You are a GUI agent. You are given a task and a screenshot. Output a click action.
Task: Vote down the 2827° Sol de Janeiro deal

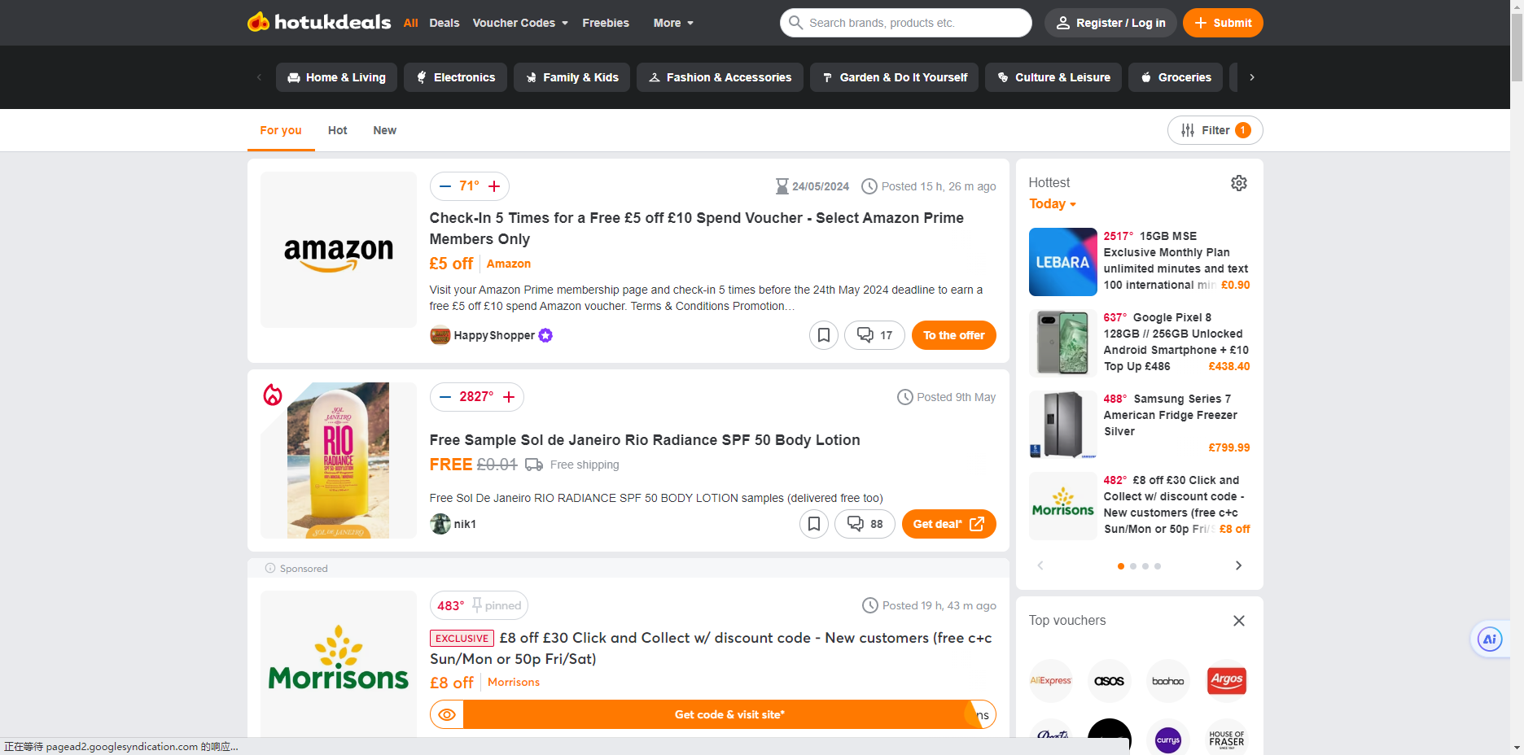point(444,397)
